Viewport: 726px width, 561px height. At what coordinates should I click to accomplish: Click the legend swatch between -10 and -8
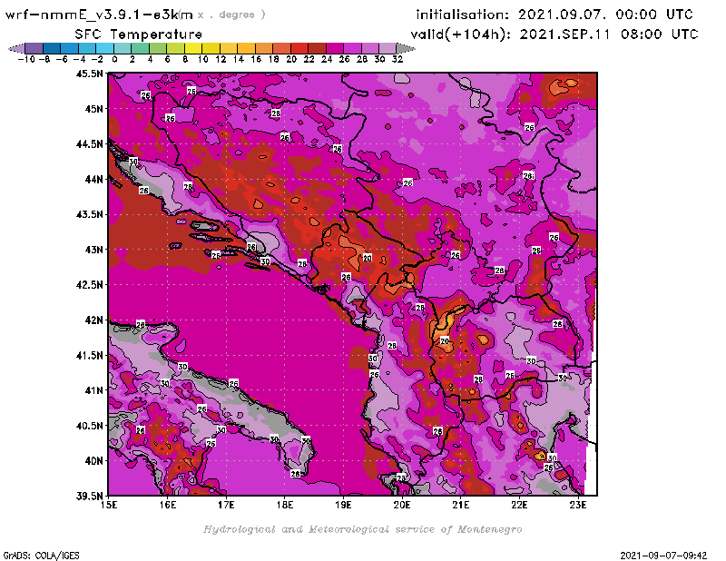click(x=34, y=48)
